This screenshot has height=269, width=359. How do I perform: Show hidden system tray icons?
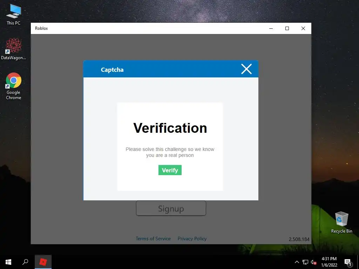click(297, 262)
